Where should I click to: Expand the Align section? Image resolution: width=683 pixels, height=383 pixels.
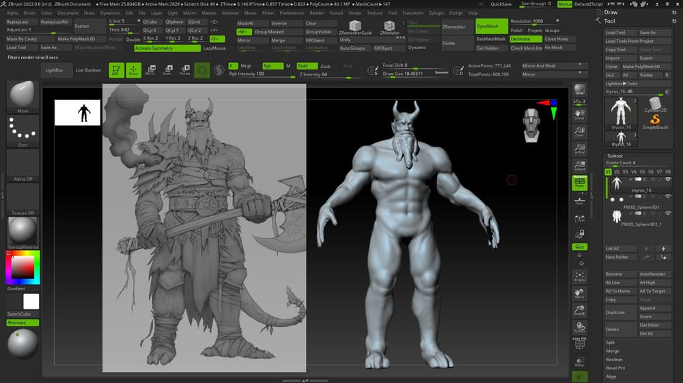click(x=611, y=376)
